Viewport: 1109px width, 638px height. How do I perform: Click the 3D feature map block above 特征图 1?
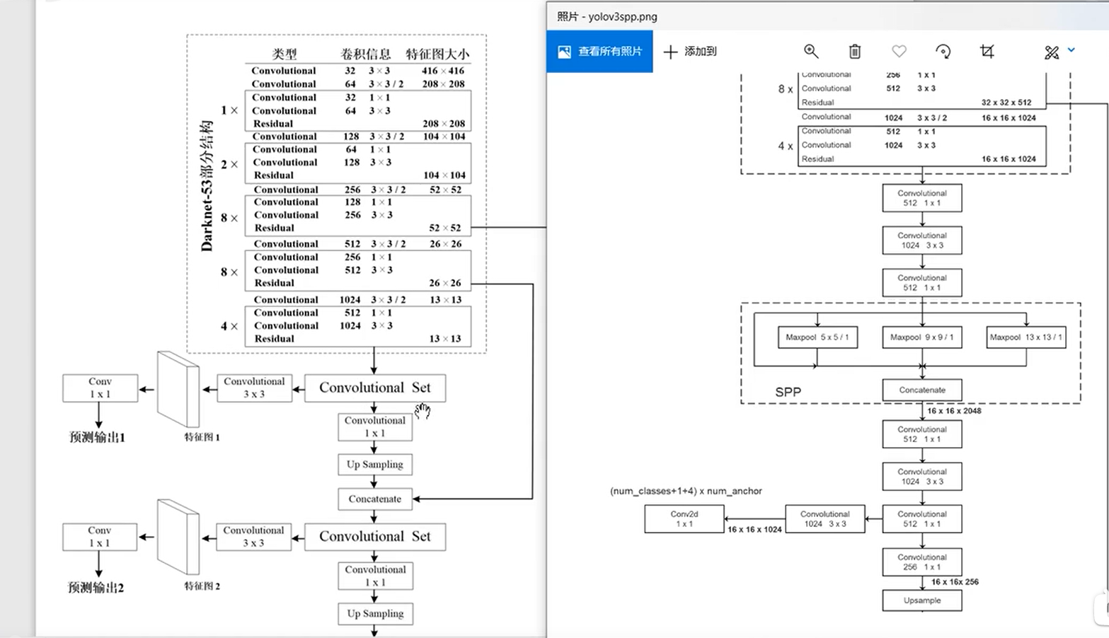[x=178, y=390]
